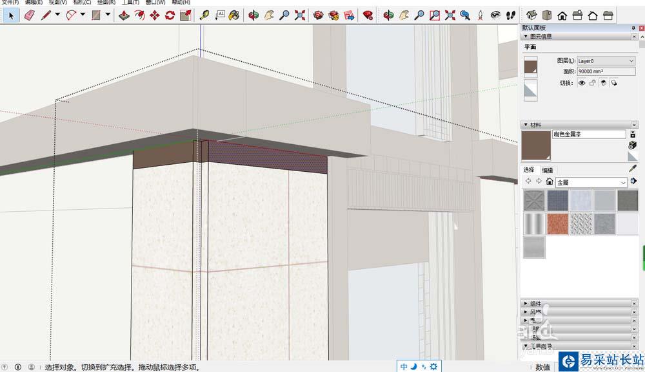645x372 pixels.
Task: Open the 编辑(E) menu
Action: tap(34, 2)
